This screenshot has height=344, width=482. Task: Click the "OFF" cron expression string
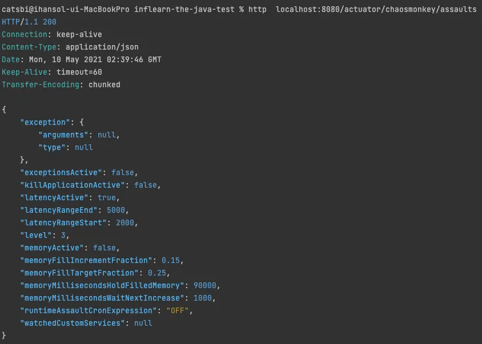point(177,310)
